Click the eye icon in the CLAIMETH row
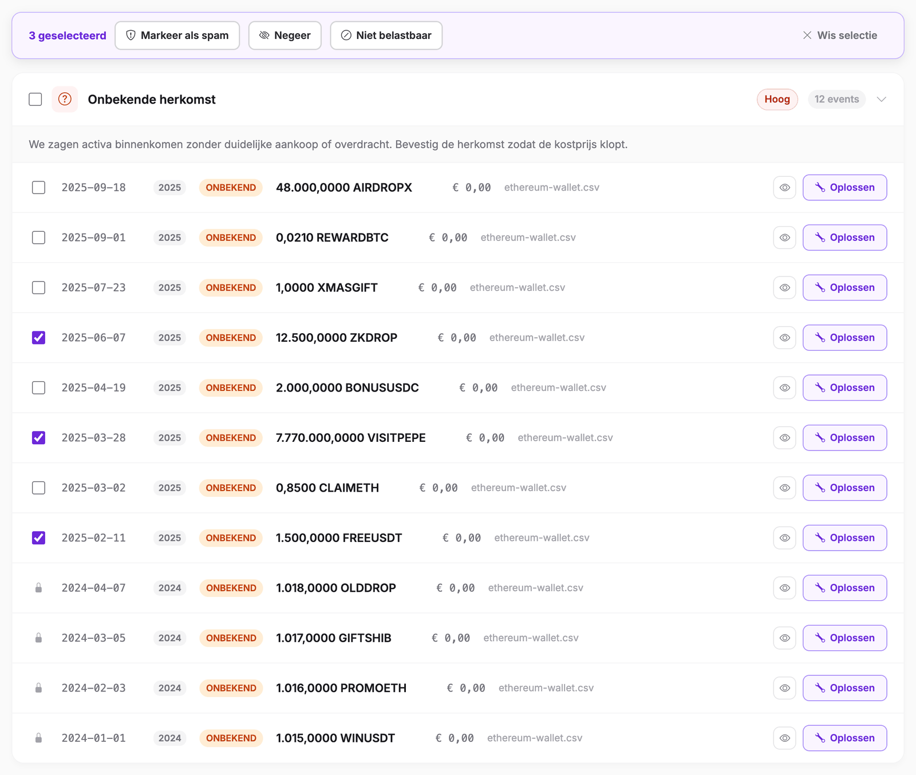916x775 pixels. coord(784,488)
